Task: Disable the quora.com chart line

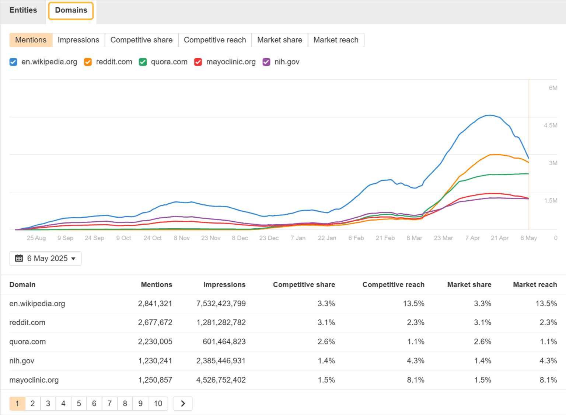Action: (143, 62)
